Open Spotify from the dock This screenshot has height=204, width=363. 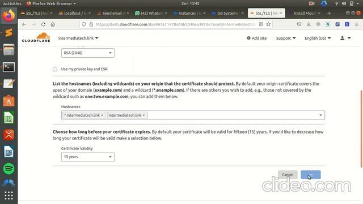9,169
